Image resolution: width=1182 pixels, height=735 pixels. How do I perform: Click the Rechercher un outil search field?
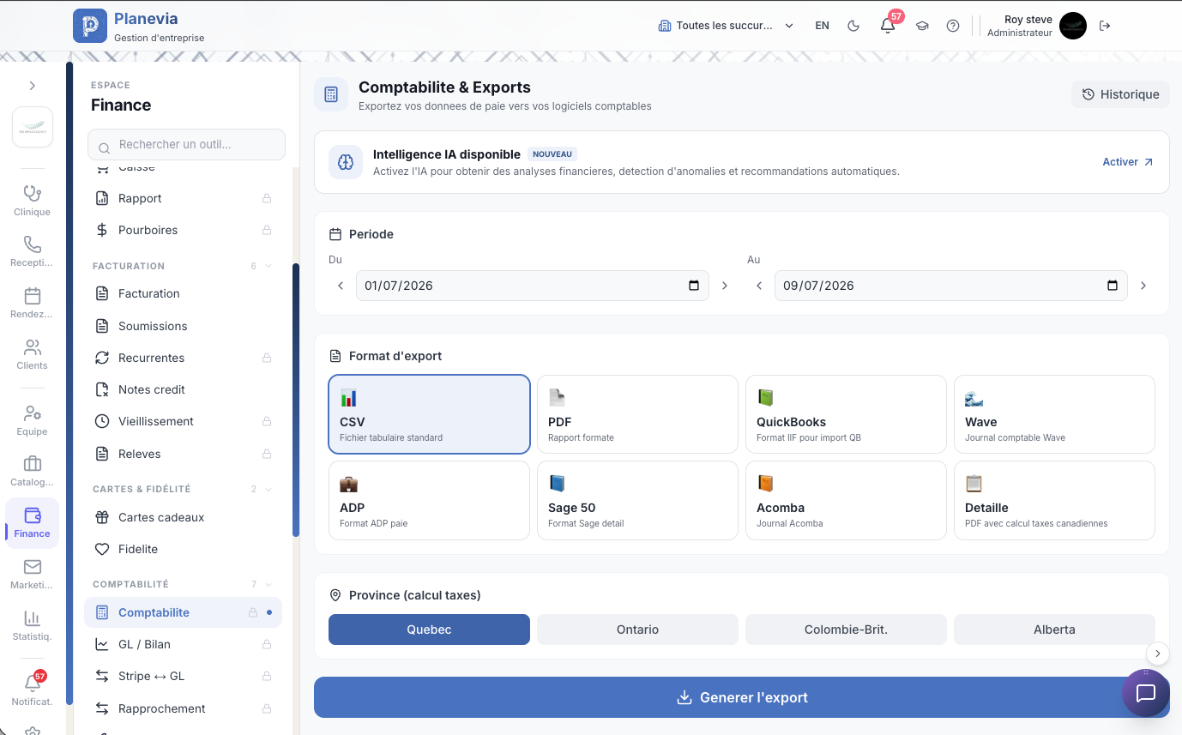coord(186,144)
